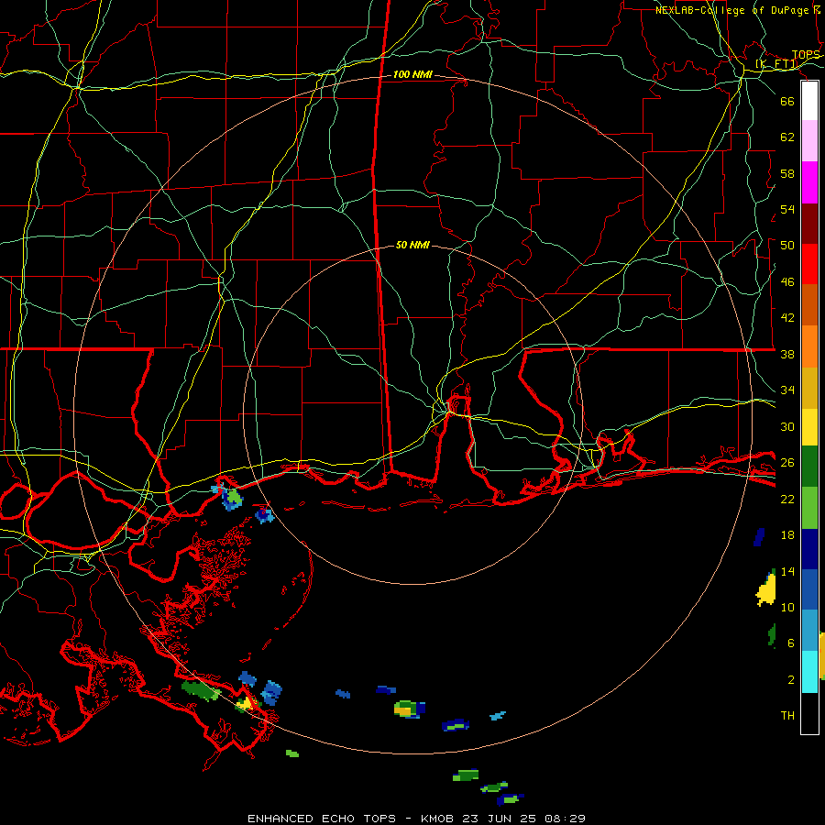Click the legend value "58"
This screenshot has width=825, height=825.
787,173
